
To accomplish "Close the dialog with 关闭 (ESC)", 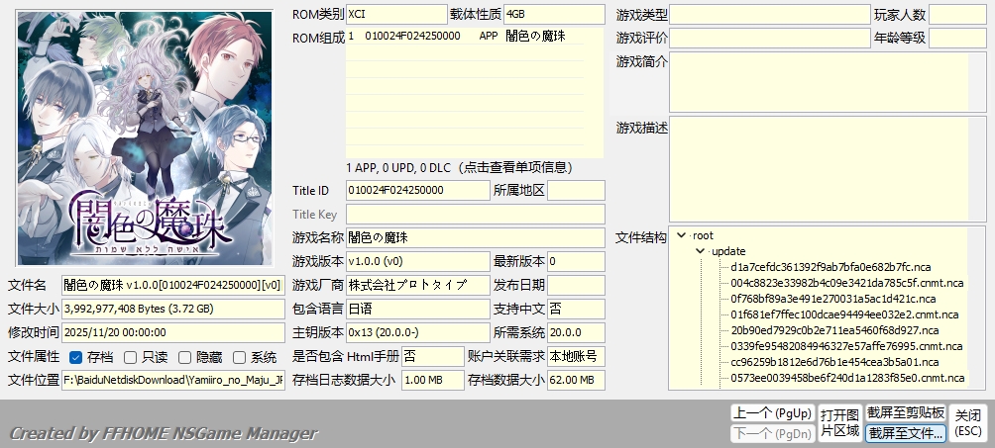I will pos(967,423).
